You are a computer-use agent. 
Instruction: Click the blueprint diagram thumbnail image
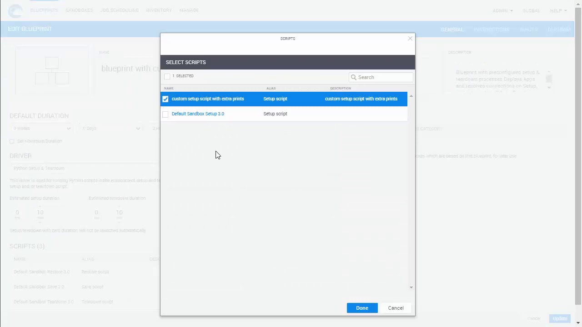(52, 70)
